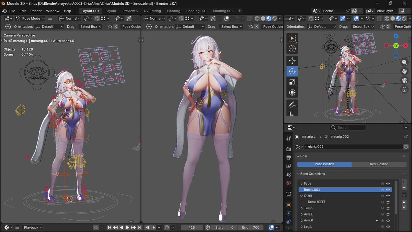Click the Search field in properties editor
The height and width of the screenshot is (232, 412).
(x=348, y=128)
